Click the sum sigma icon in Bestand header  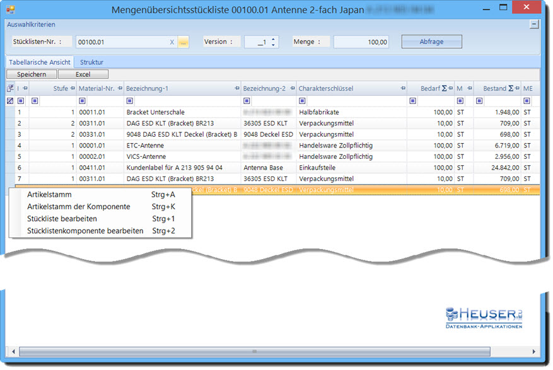[510, 88]
